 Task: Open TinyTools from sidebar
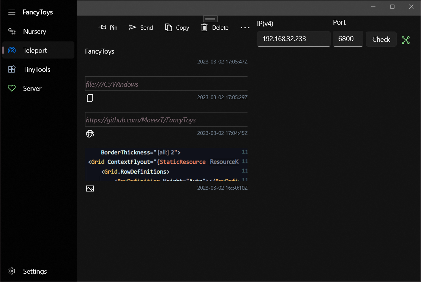click(x=36, y=70)
